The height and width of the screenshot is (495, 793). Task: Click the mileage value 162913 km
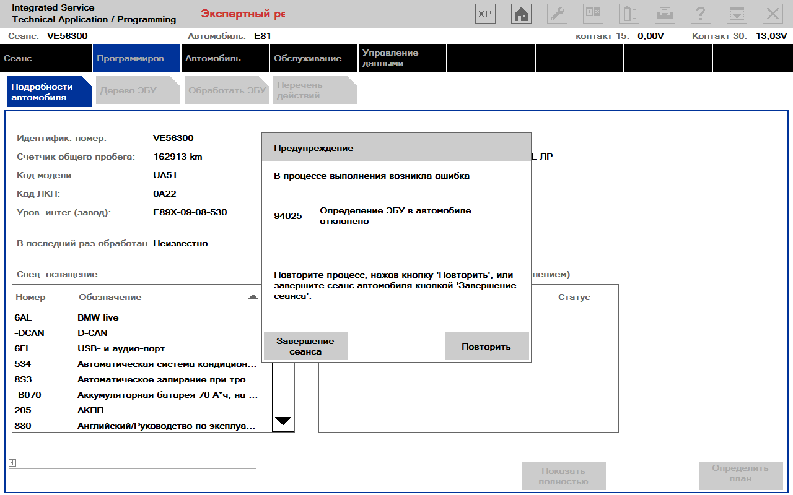(177, 157)
